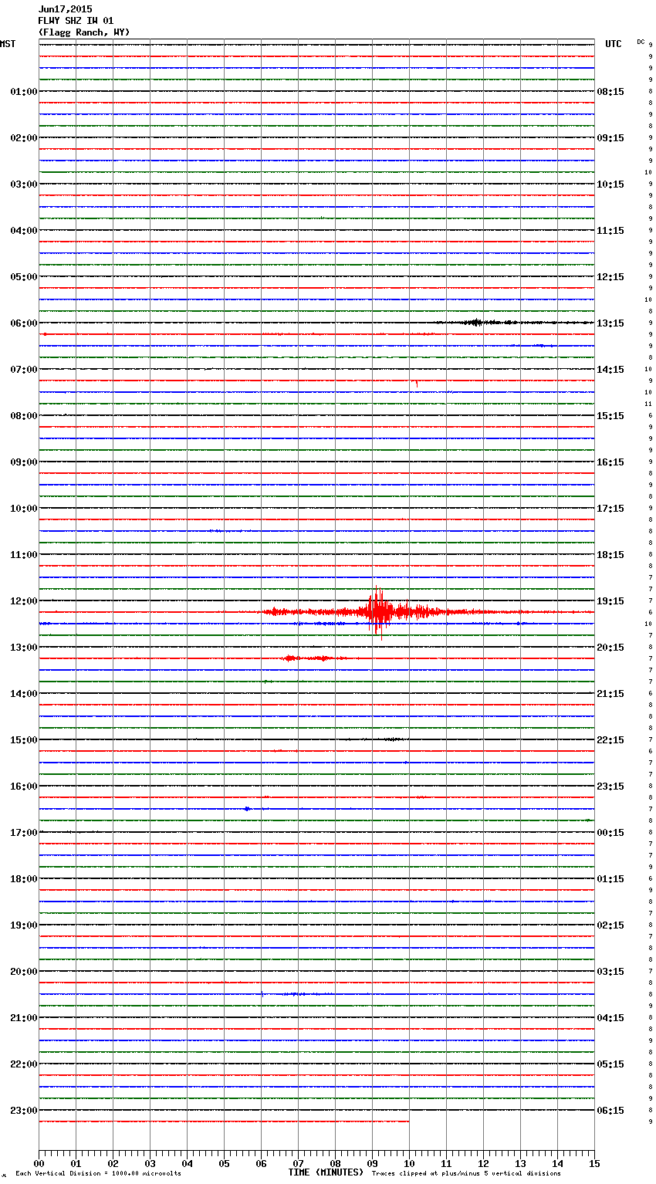Click the black seismic signal on the 06:00 trace
The image size is (656, 1184).
point(475,323)
